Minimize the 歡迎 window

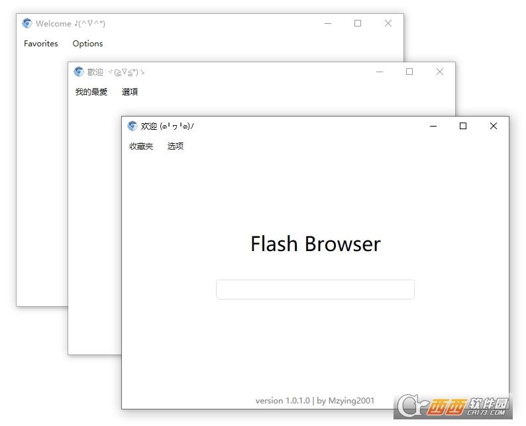[x=380, y=72]
